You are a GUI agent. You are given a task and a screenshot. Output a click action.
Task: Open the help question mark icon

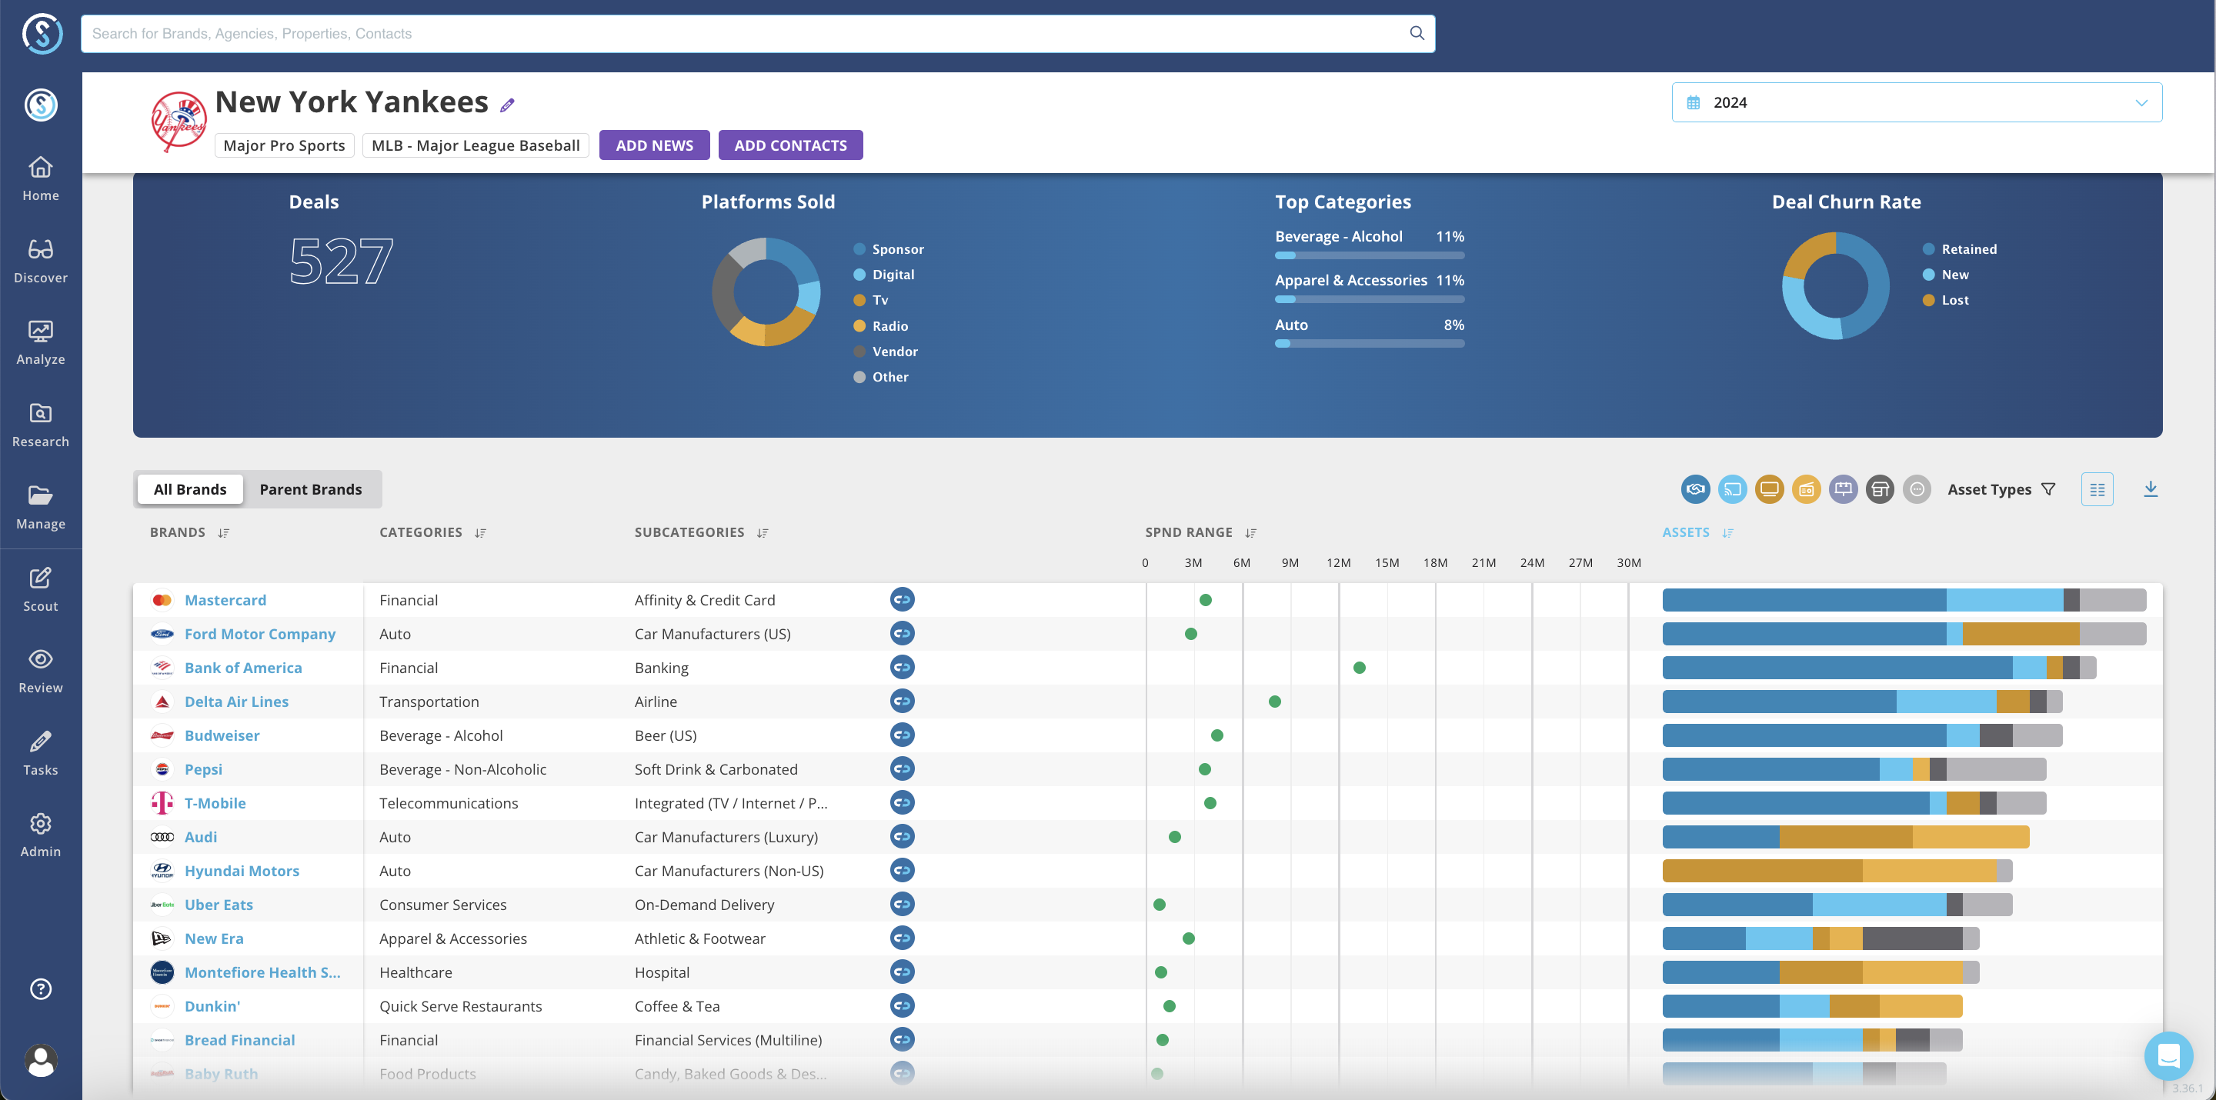pyautogui.click(x=41, y=989)
